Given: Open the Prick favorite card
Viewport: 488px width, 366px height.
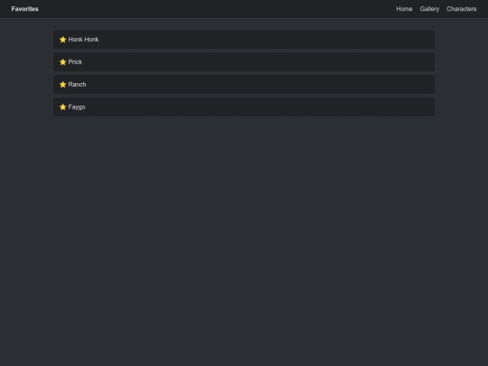Looking at the screenshot, I should [x=244, y=62].
